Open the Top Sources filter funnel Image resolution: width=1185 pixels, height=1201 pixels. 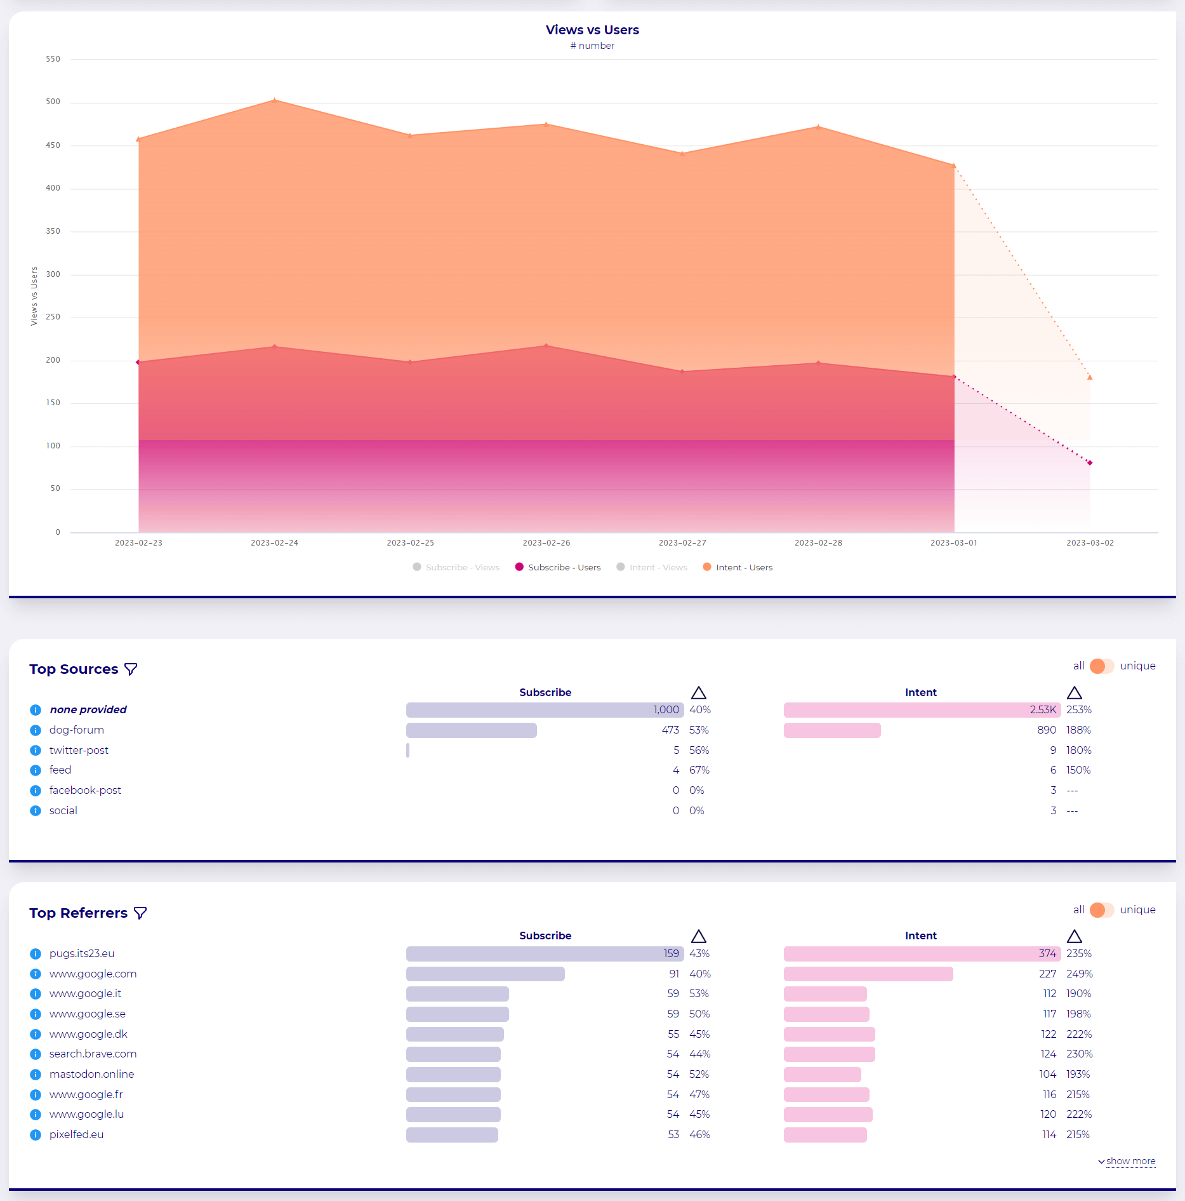(131, 669)
